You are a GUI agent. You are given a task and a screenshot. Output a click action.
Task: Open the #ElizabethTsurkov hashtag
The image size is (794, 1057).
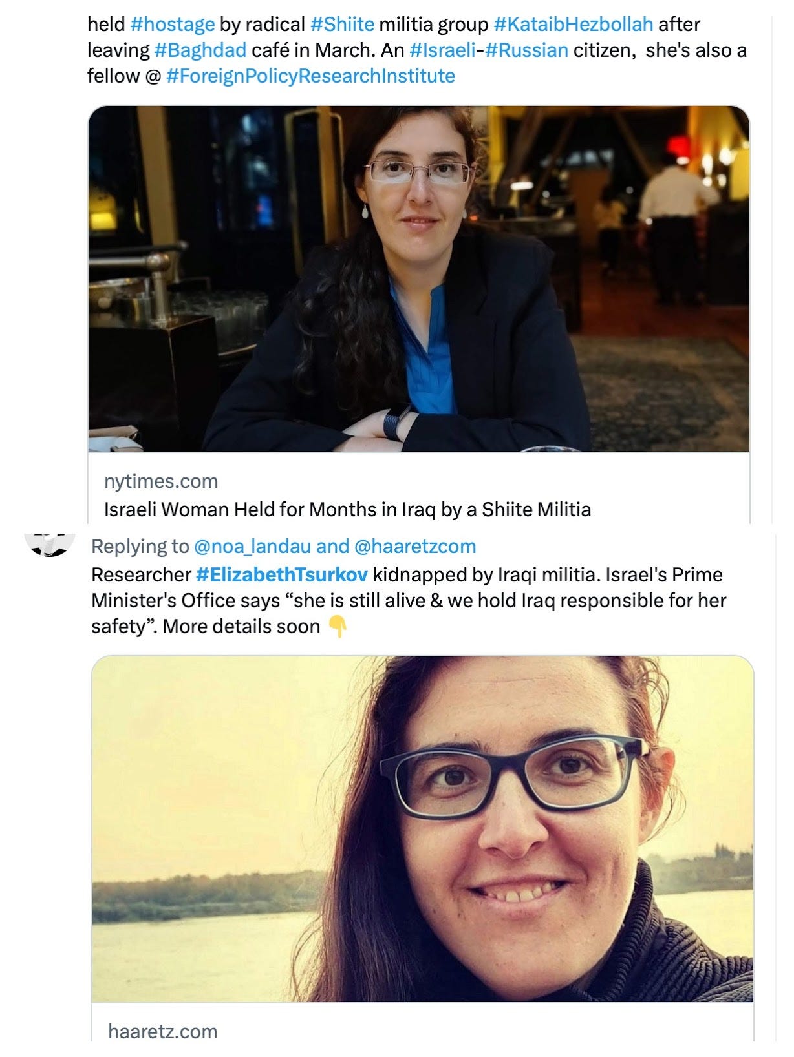282,574
